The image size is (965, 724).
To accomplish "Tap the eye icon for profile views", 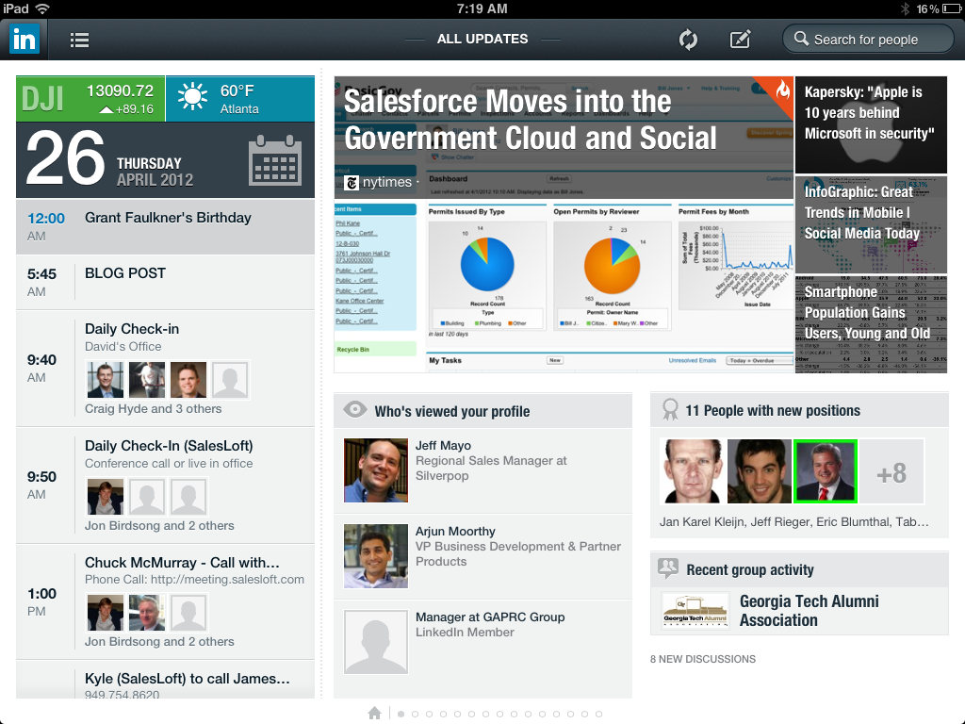I will tap(355, 409).
